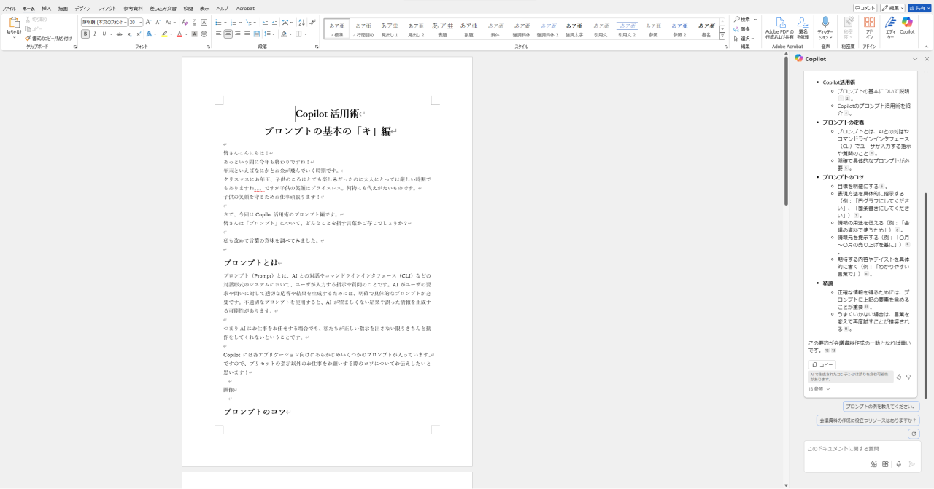Click the Copilot icon in the ribbon
The image size is (934, 489).
(x=907, y=26)
